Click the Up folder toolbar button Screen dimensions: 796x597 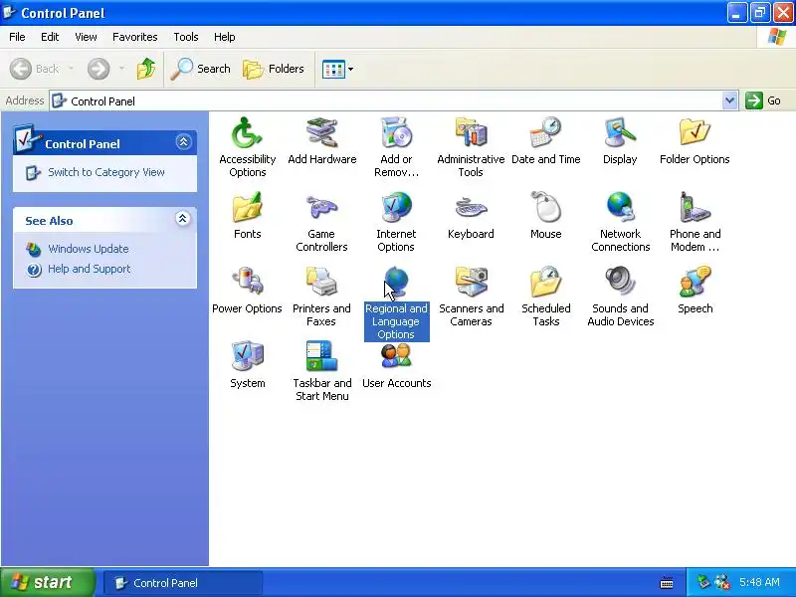146,69
